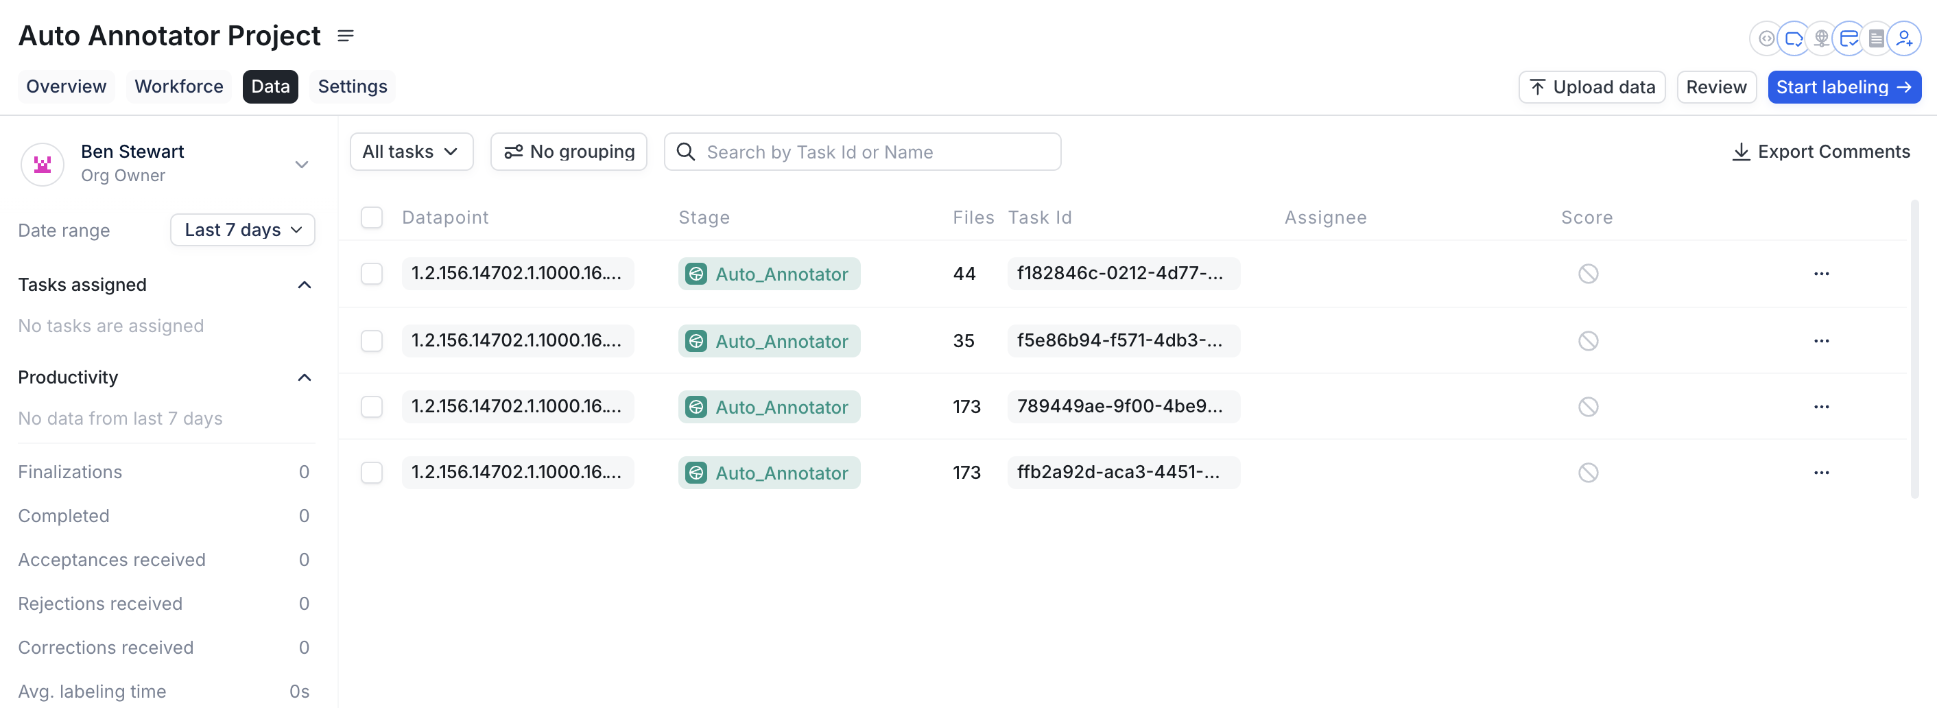Switch to the Workforce tab

coord(179,86)
